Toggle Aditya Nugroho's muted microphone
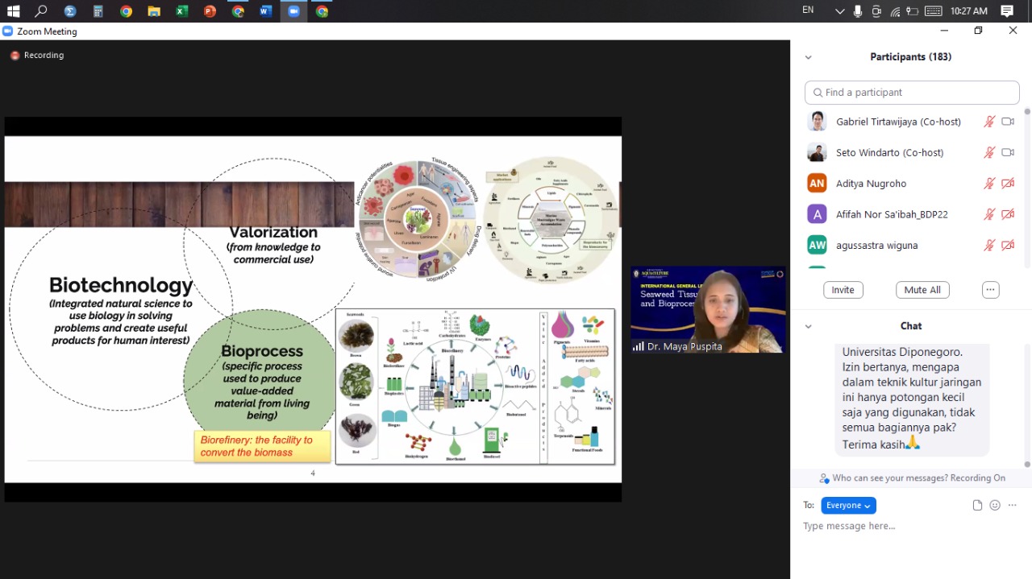Screen dimensions: 1032x579 [x=989, y=184]
